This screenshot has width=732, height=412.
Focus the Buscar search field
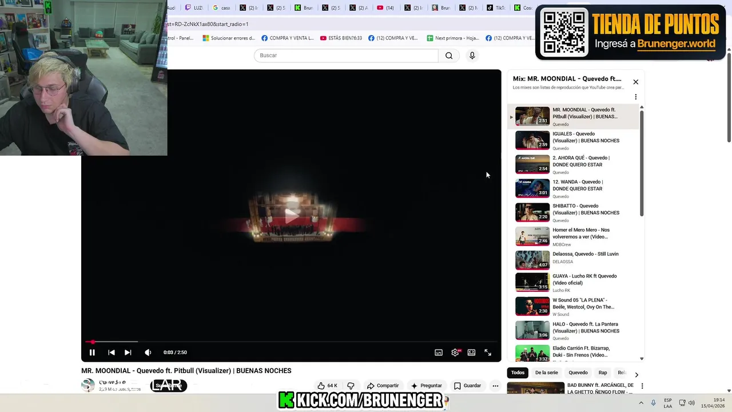[x=346, y=56]
